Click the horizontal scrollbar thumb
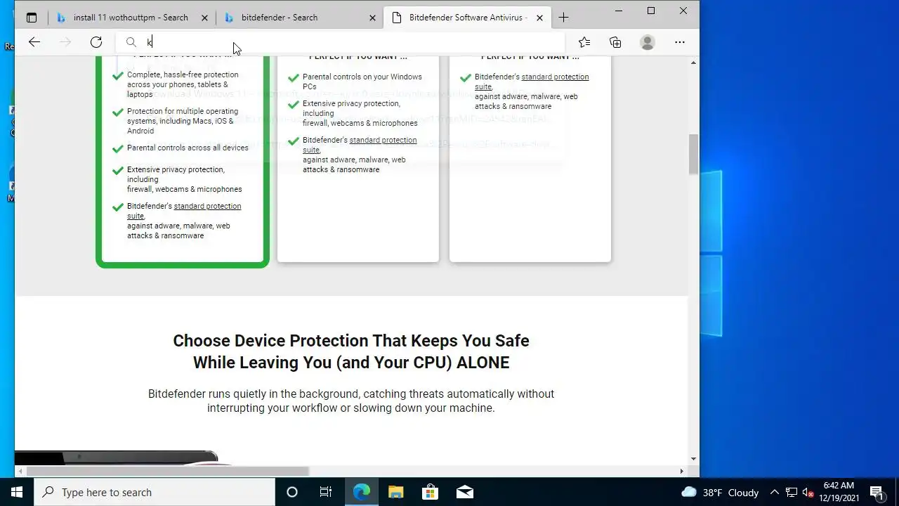Image resolution: width=899 pixels, height=506 pixels. click(x=168, y=471)
